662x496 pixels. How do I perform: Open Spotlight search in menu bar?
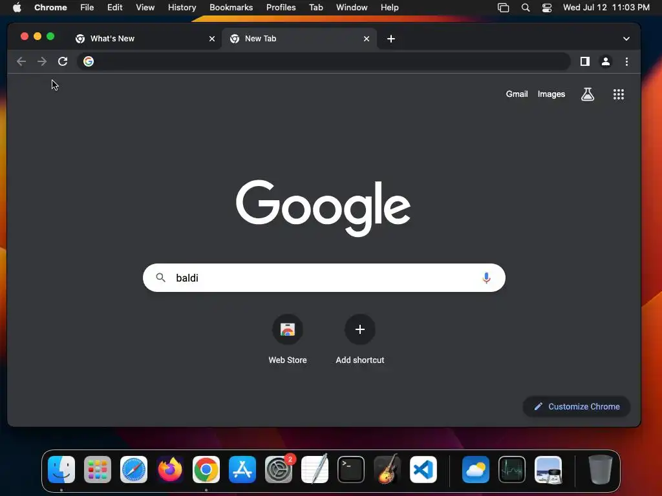[x=526, y=8]
